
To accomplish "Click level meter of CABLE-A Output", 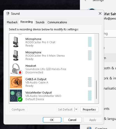I will (90, 82).
